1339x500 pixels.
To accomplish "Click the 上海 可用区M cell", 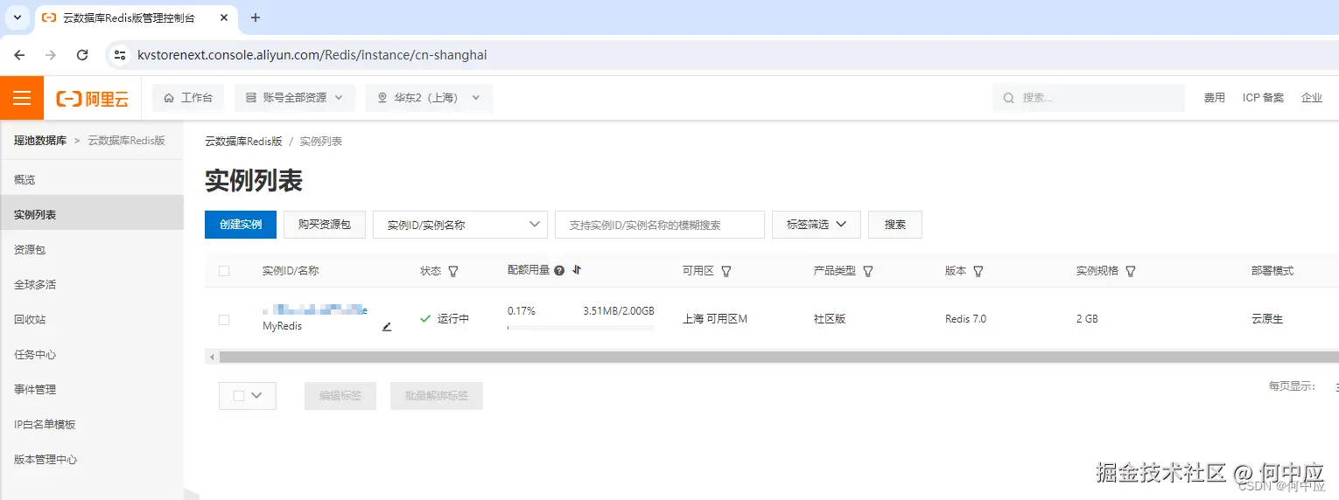I will click(x=715, y=319).
